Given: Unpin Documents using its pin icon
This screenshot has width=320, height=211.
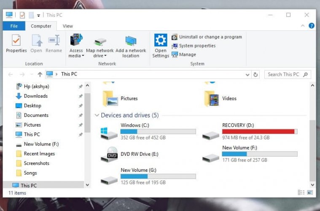Looking at the screenshot, I should click(81, 115).
